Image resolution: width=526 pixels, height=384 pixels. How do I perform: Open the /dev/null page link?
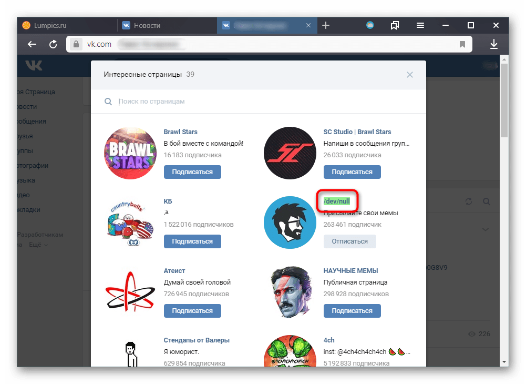click(336, 201)
